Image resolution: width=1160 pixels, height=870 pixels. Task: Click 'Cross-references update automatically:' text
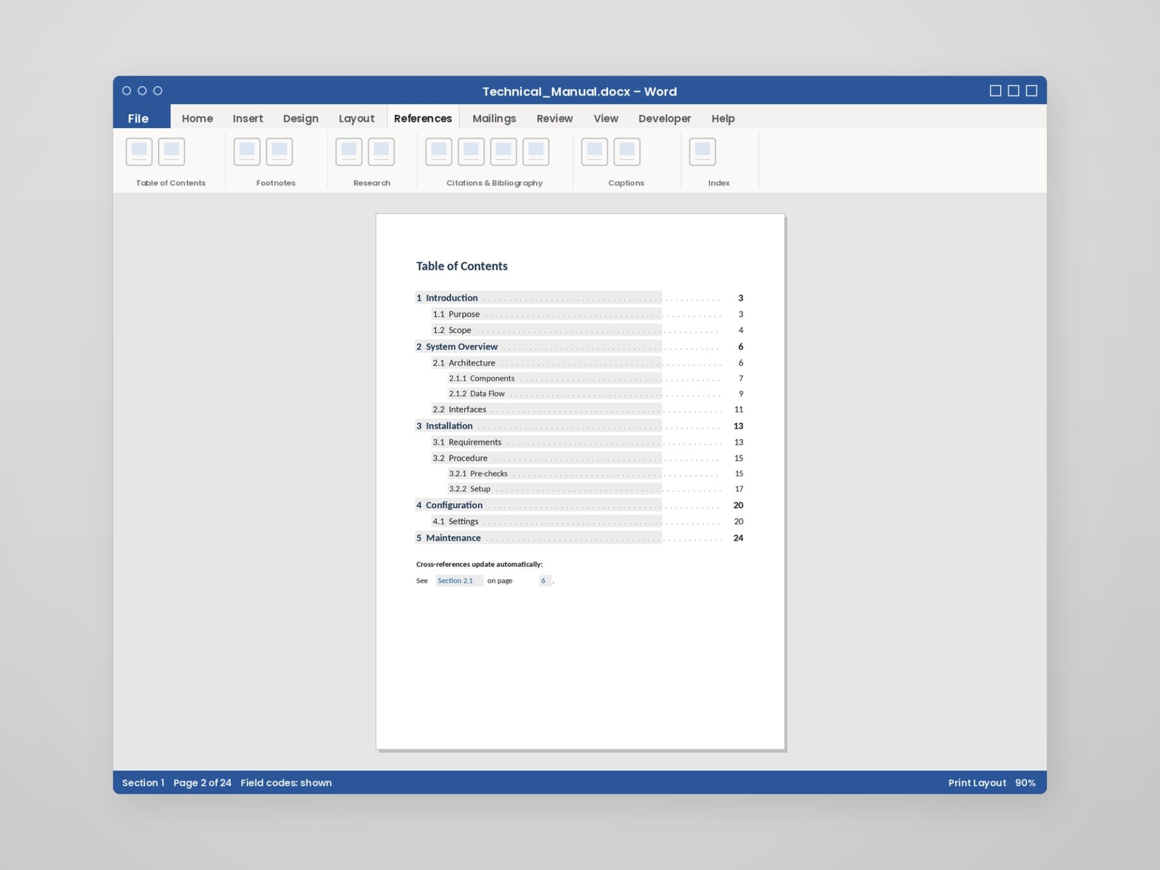click(479, 564)
